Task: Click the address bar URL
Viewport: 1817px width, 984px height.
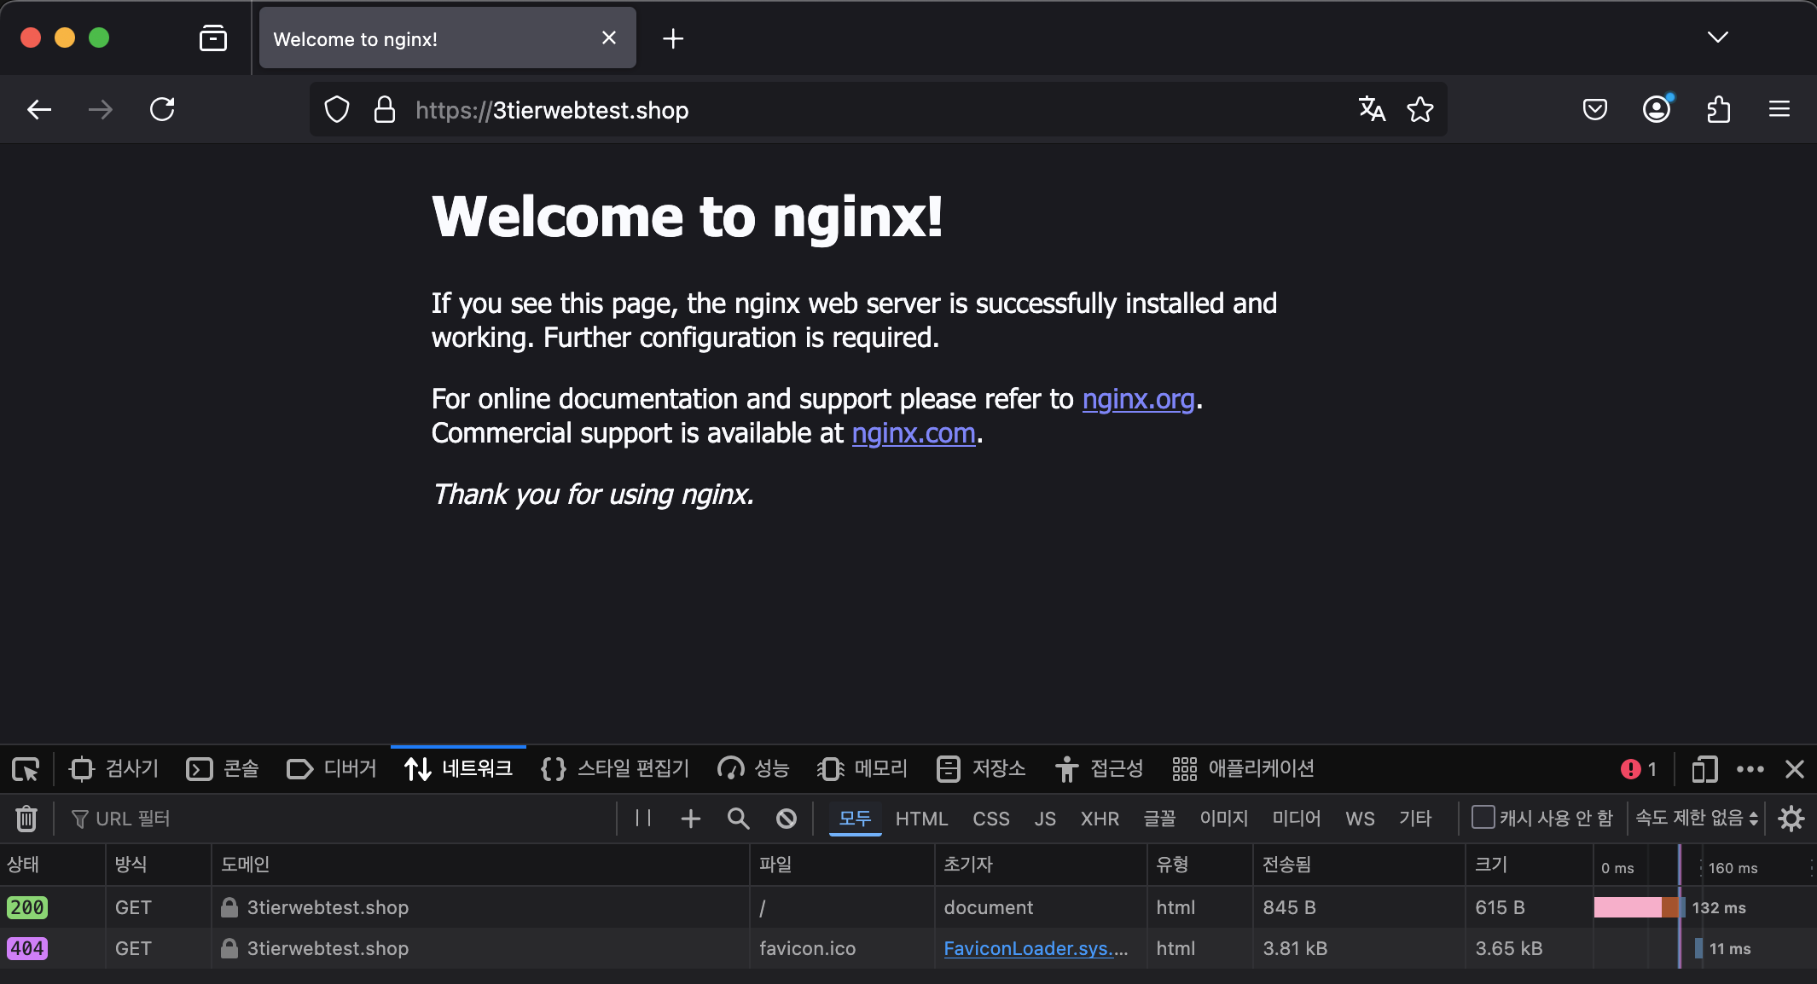Action: click(552, 110)
